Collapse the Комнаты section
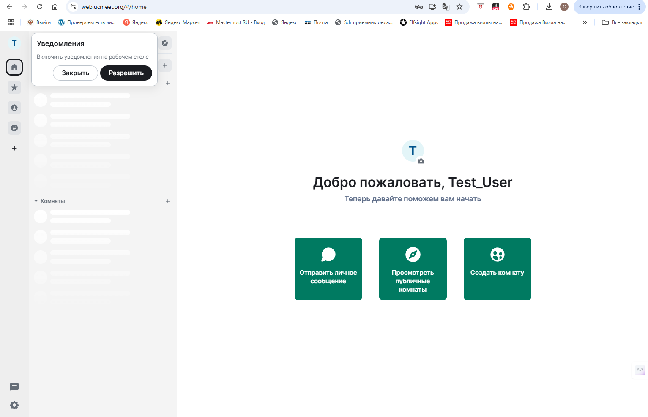This screenshot has width=648, height=417. click(36, 201)
